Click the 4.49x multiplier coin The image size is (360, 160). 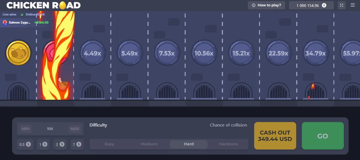click(x=93, y=53)
